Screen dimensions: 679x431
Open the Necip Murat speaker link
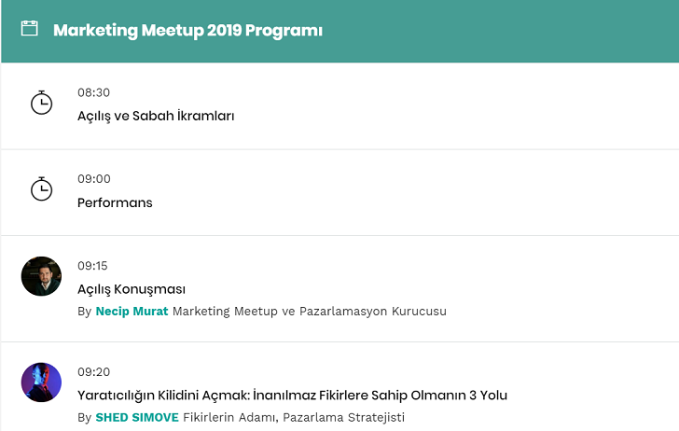point(132,311)
